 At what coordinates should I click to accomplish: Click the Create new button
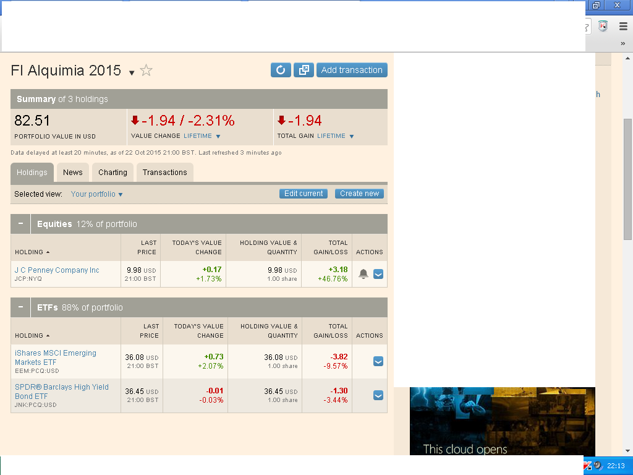(359, 194)
